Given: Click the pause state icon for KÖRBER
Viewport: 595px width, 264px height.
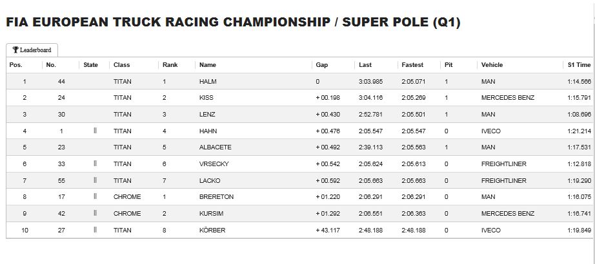Looking at the screenshot, I should pyautogui.click(x=95, y=230).
